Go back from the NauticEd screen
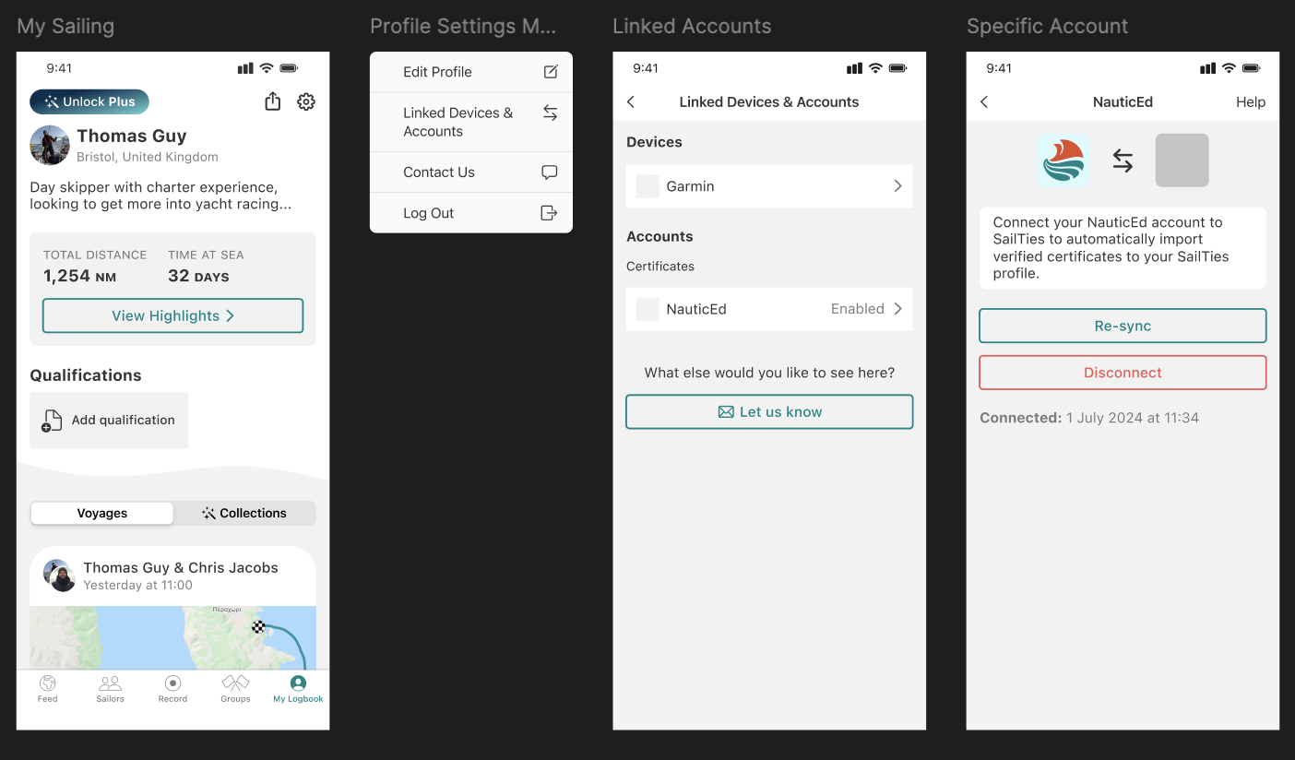The image size is (1295, 760). pyautogui.click(x=984, y=102)
